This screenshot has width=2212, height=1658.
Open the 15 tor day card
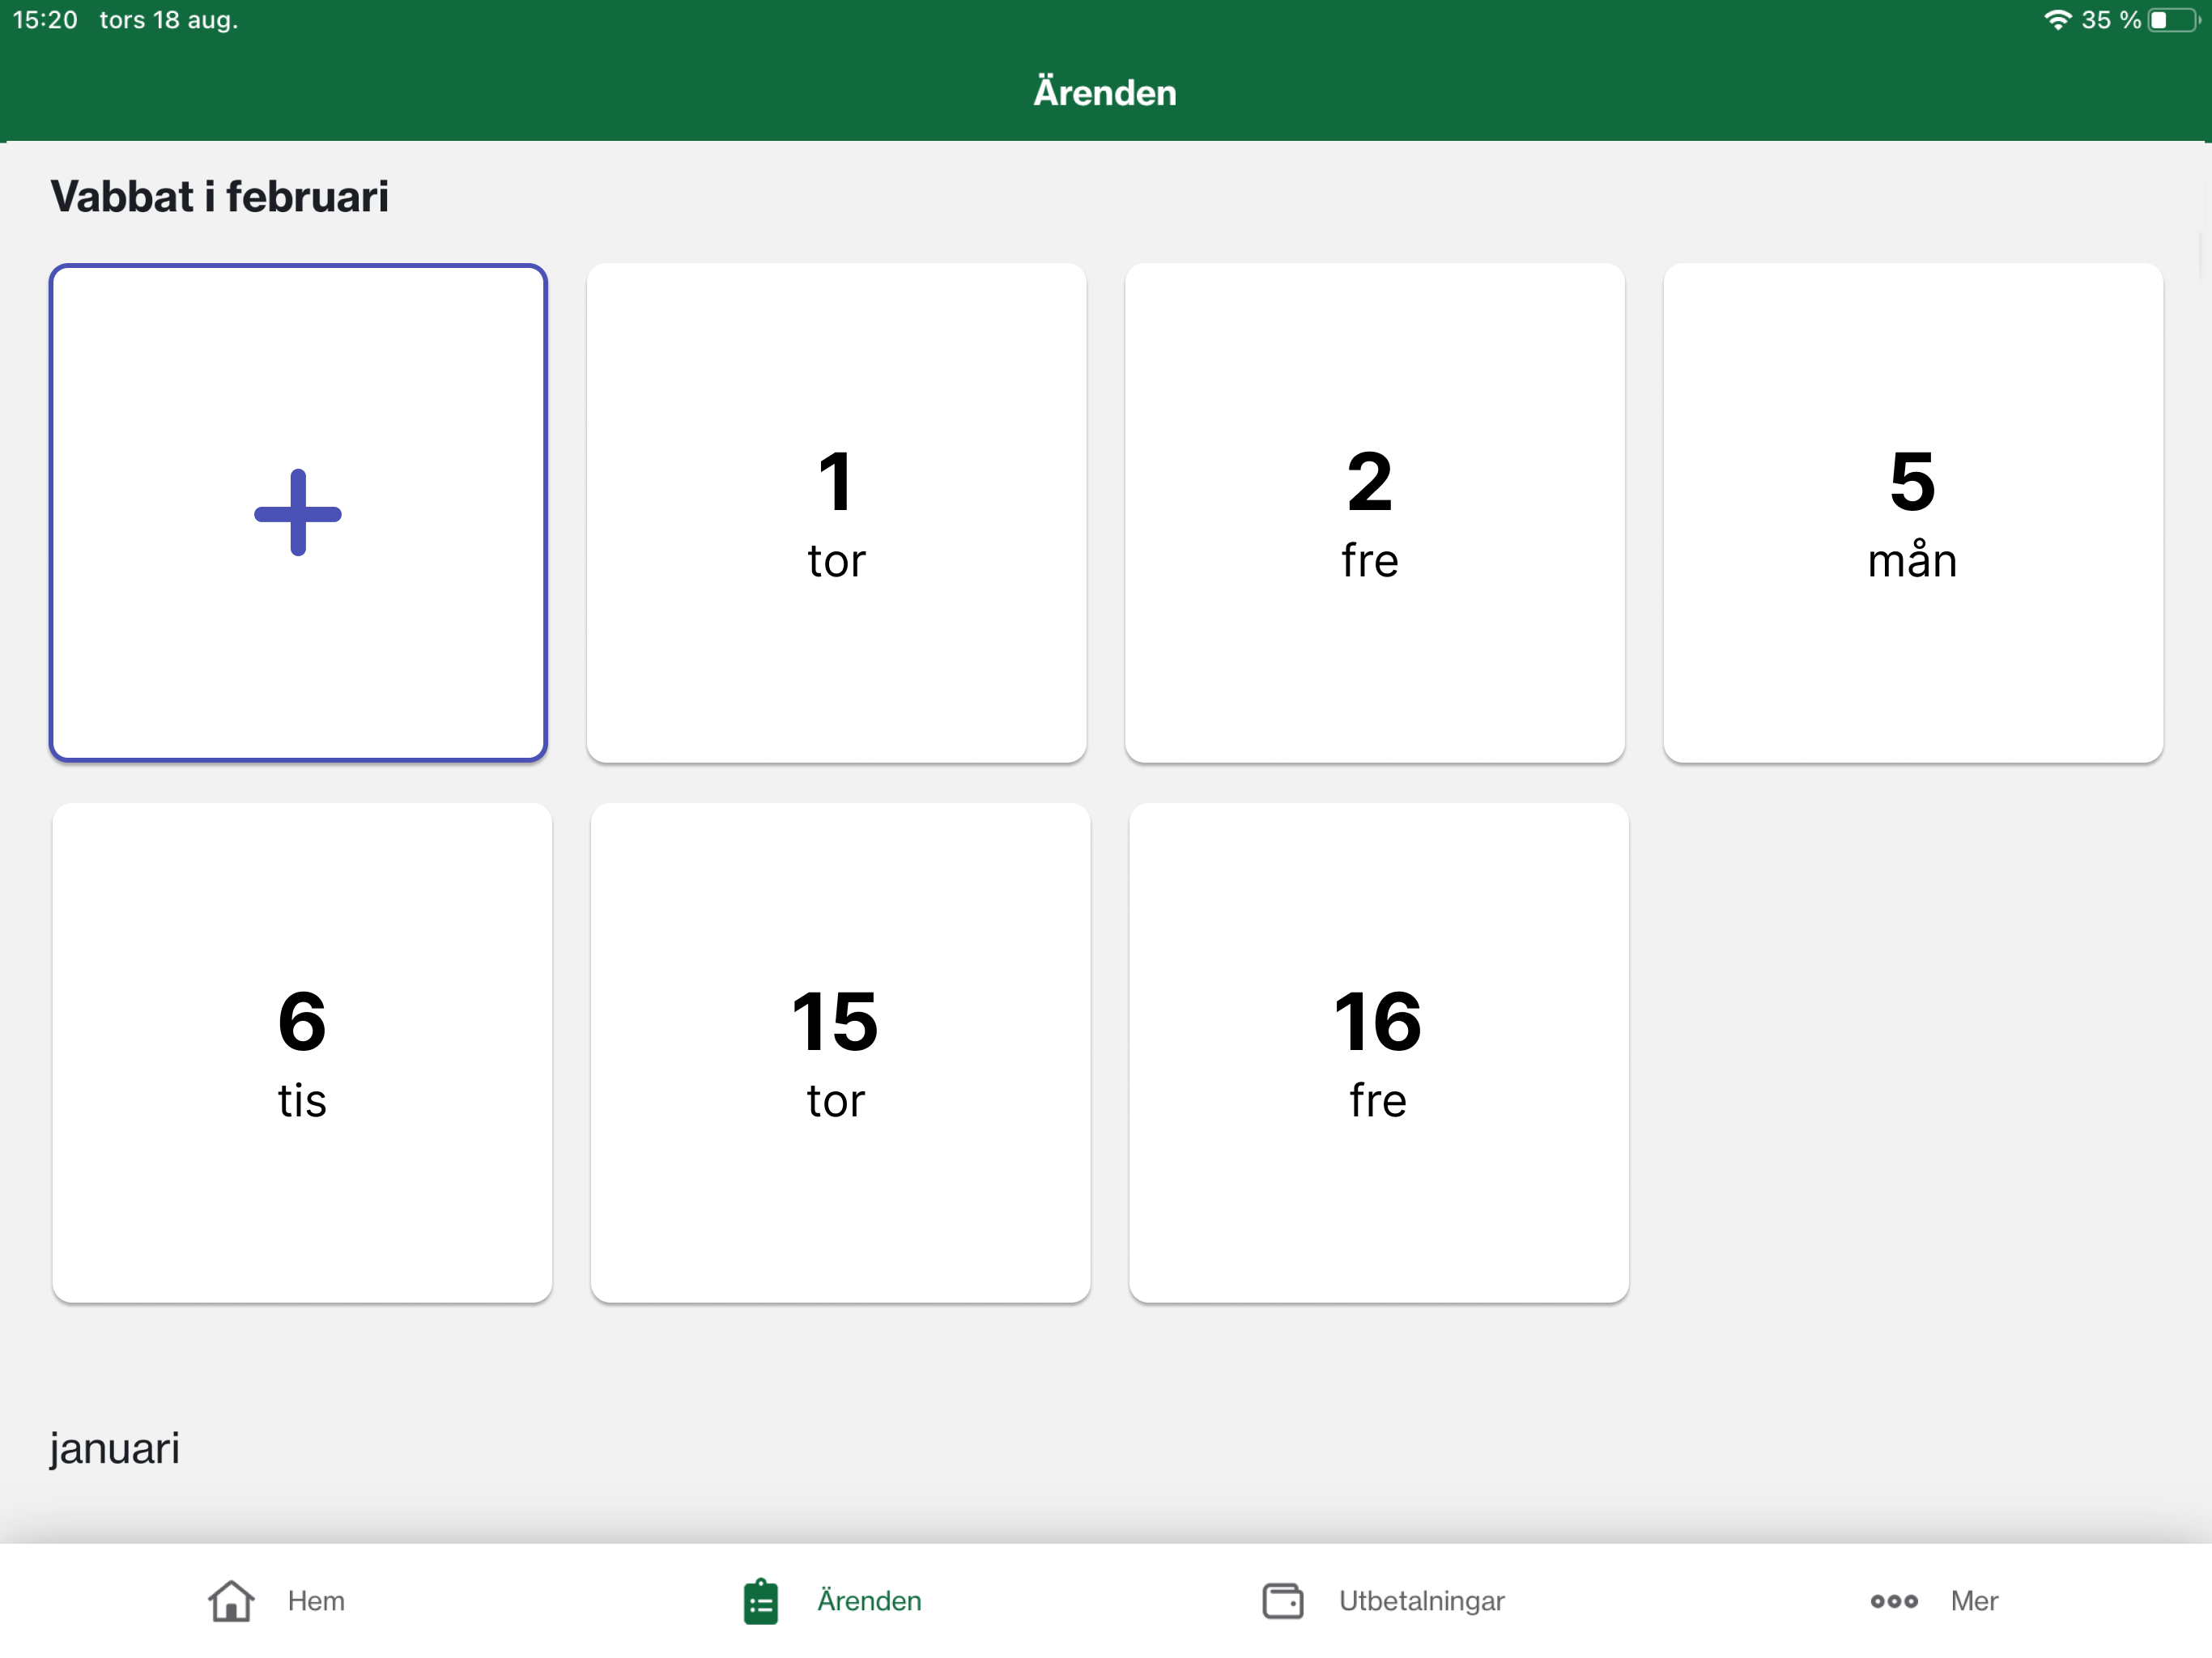coord(840,1052)
